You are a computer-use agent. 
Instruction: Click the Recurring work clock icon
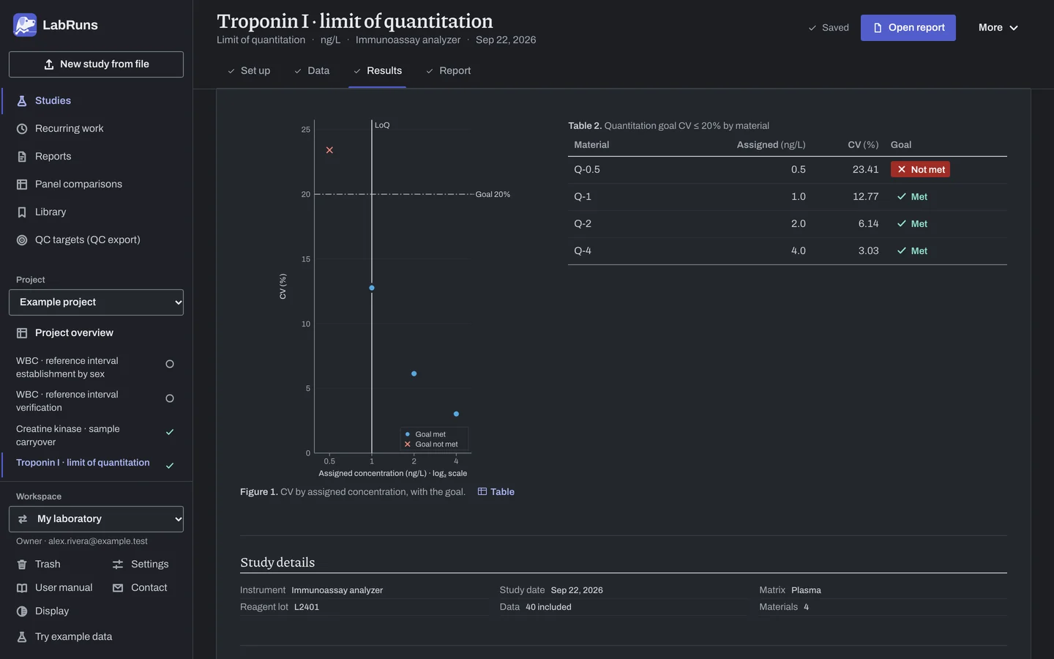click(x=22, y=129)
